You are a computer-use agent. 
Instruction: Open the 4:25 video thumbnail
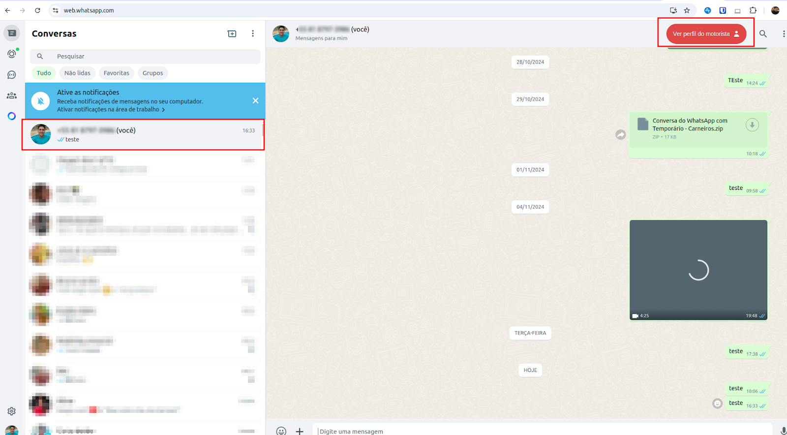click(x=698, y=270)
